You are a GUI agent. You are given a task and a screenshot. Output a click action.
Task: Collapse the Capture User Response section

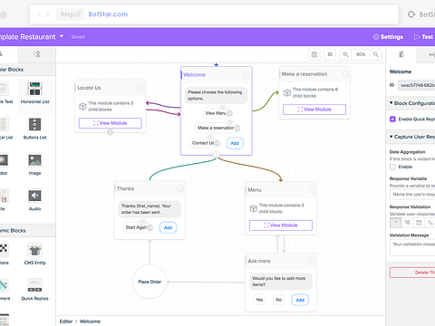[x=391, y=137]
